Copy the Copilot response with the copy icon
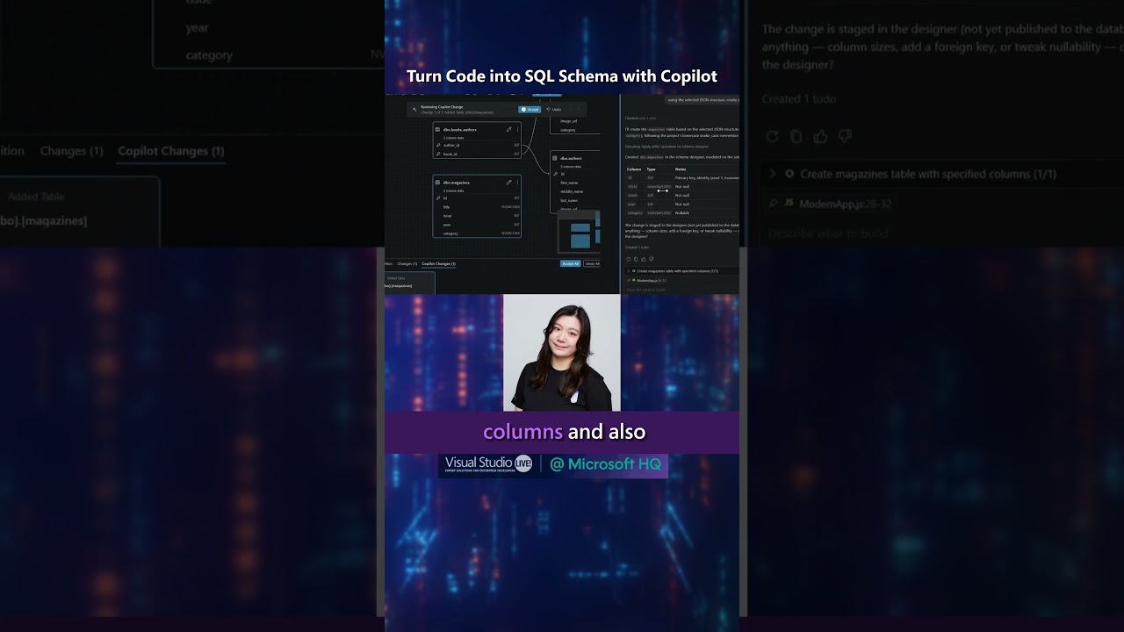 click(x=636, y=259)
